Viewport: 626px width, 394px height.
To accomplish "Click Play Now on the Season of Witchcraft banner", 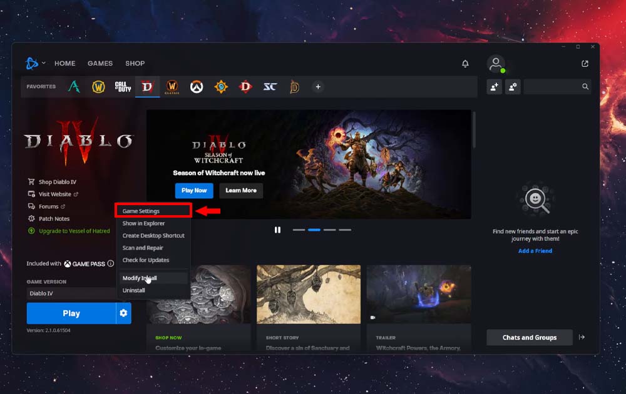I will (193, 191).
